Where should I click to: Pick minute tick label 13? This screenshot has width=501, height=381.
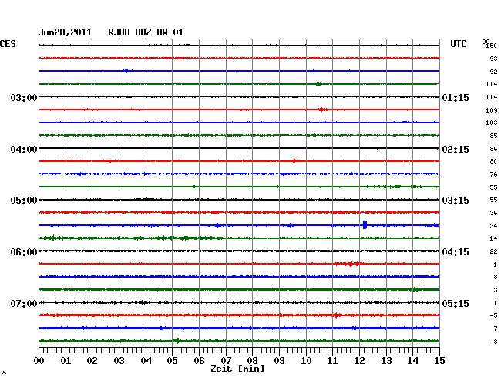[386, 361]
